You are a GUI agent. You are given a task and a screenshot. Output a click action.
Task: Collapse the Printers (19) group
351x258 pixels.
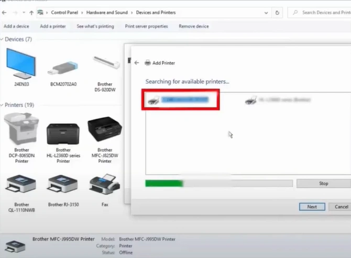[x=3, y=105]
